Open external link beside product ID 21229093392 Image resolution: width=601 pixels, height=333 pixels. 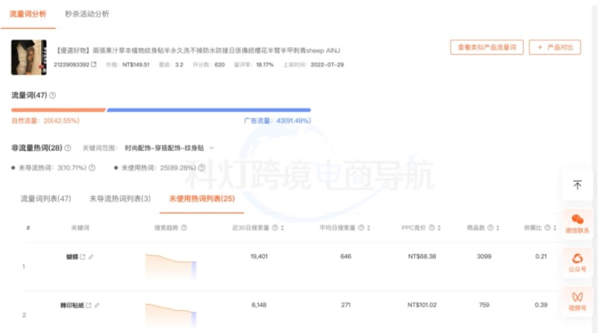[94, 64]
